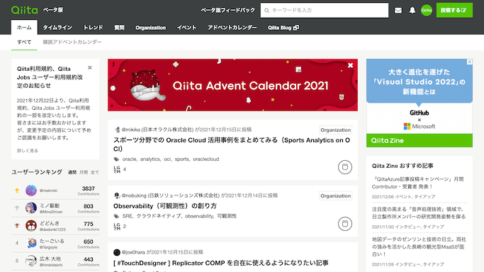484x272 pixels.
Task: Open the oracle tag
Action: [x=130, y=159]
